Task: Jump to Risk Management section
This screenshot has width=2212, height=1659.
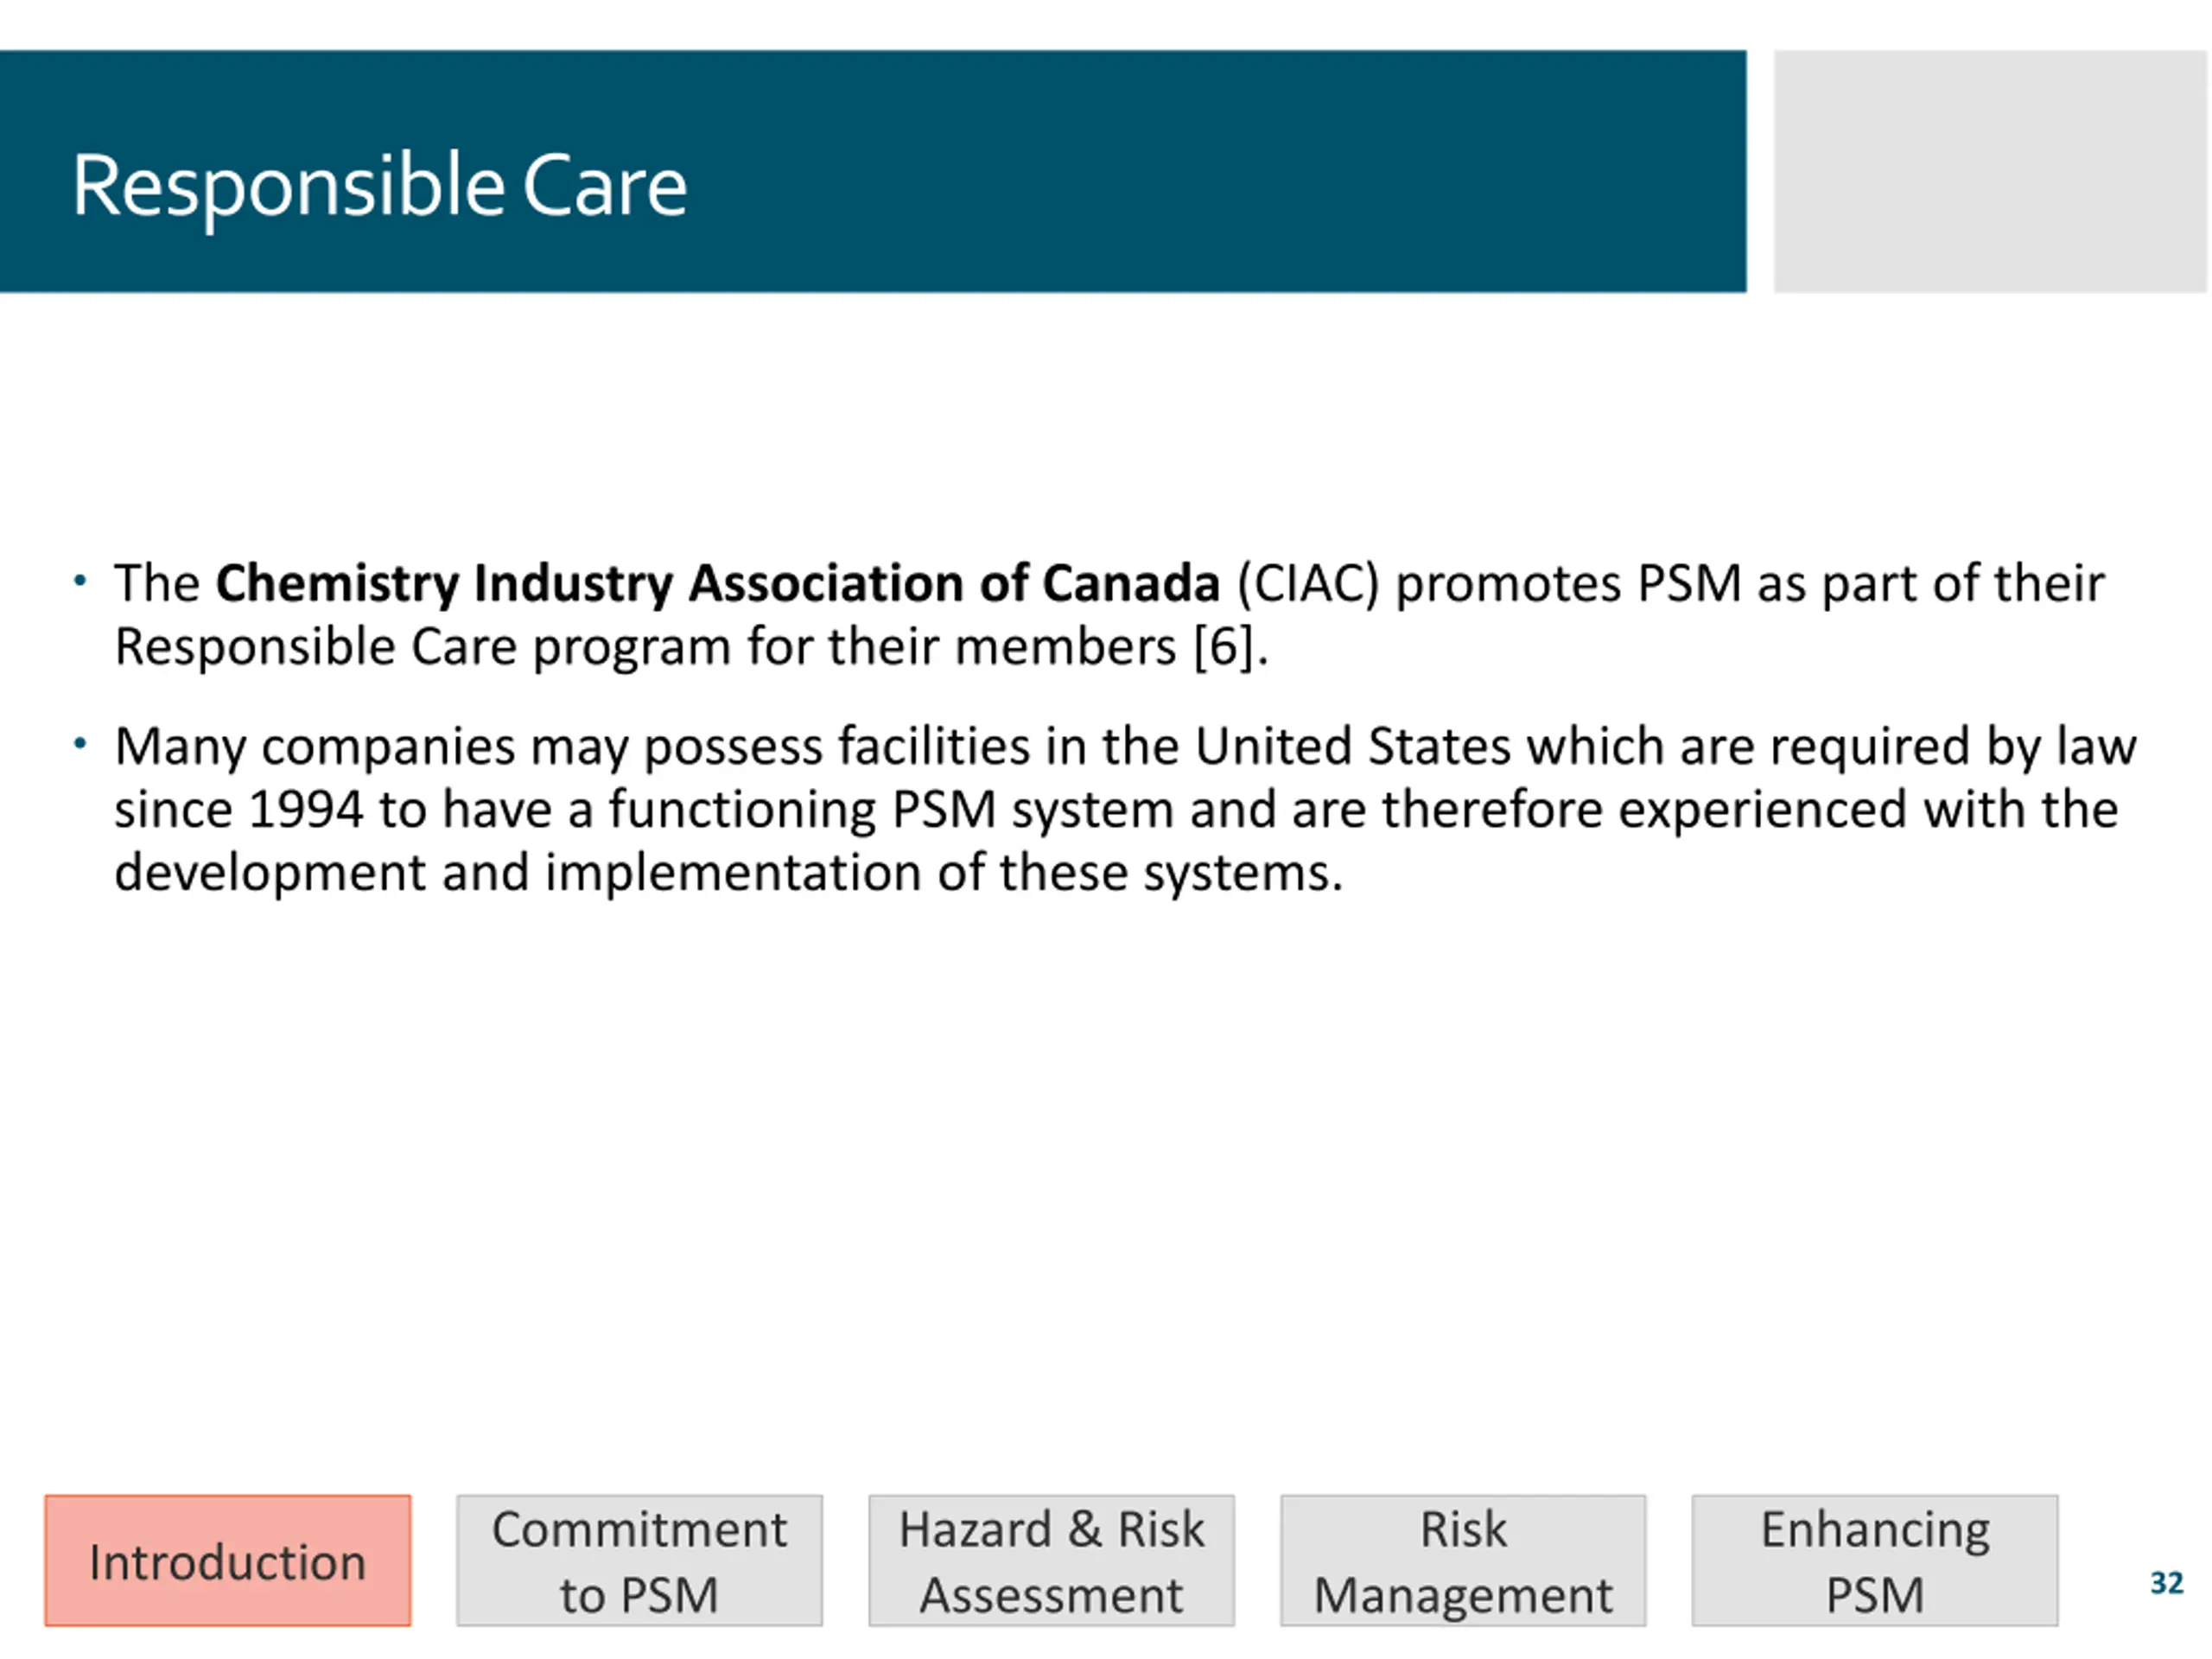Action: point(1463,1561)
